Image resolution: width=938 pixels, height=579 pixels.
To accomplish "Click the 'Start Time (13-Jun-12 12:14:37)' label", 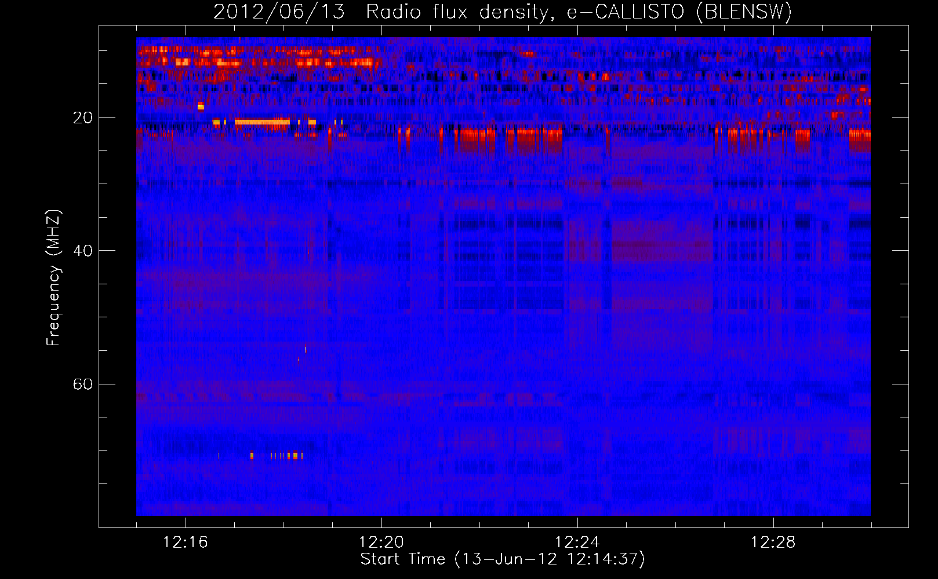I will point(503,559).
